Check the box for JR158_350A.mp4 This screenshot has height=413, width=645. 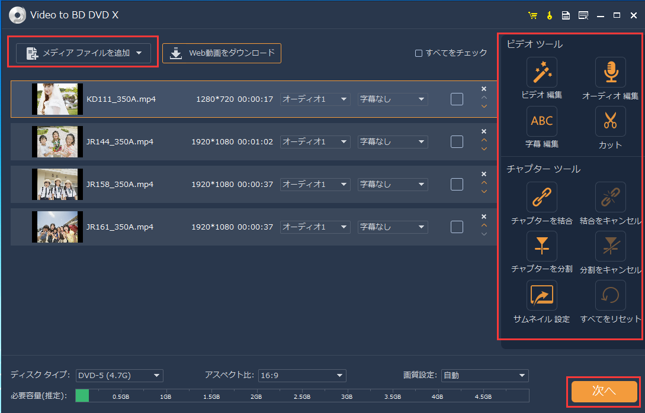(x=457, y=184)
